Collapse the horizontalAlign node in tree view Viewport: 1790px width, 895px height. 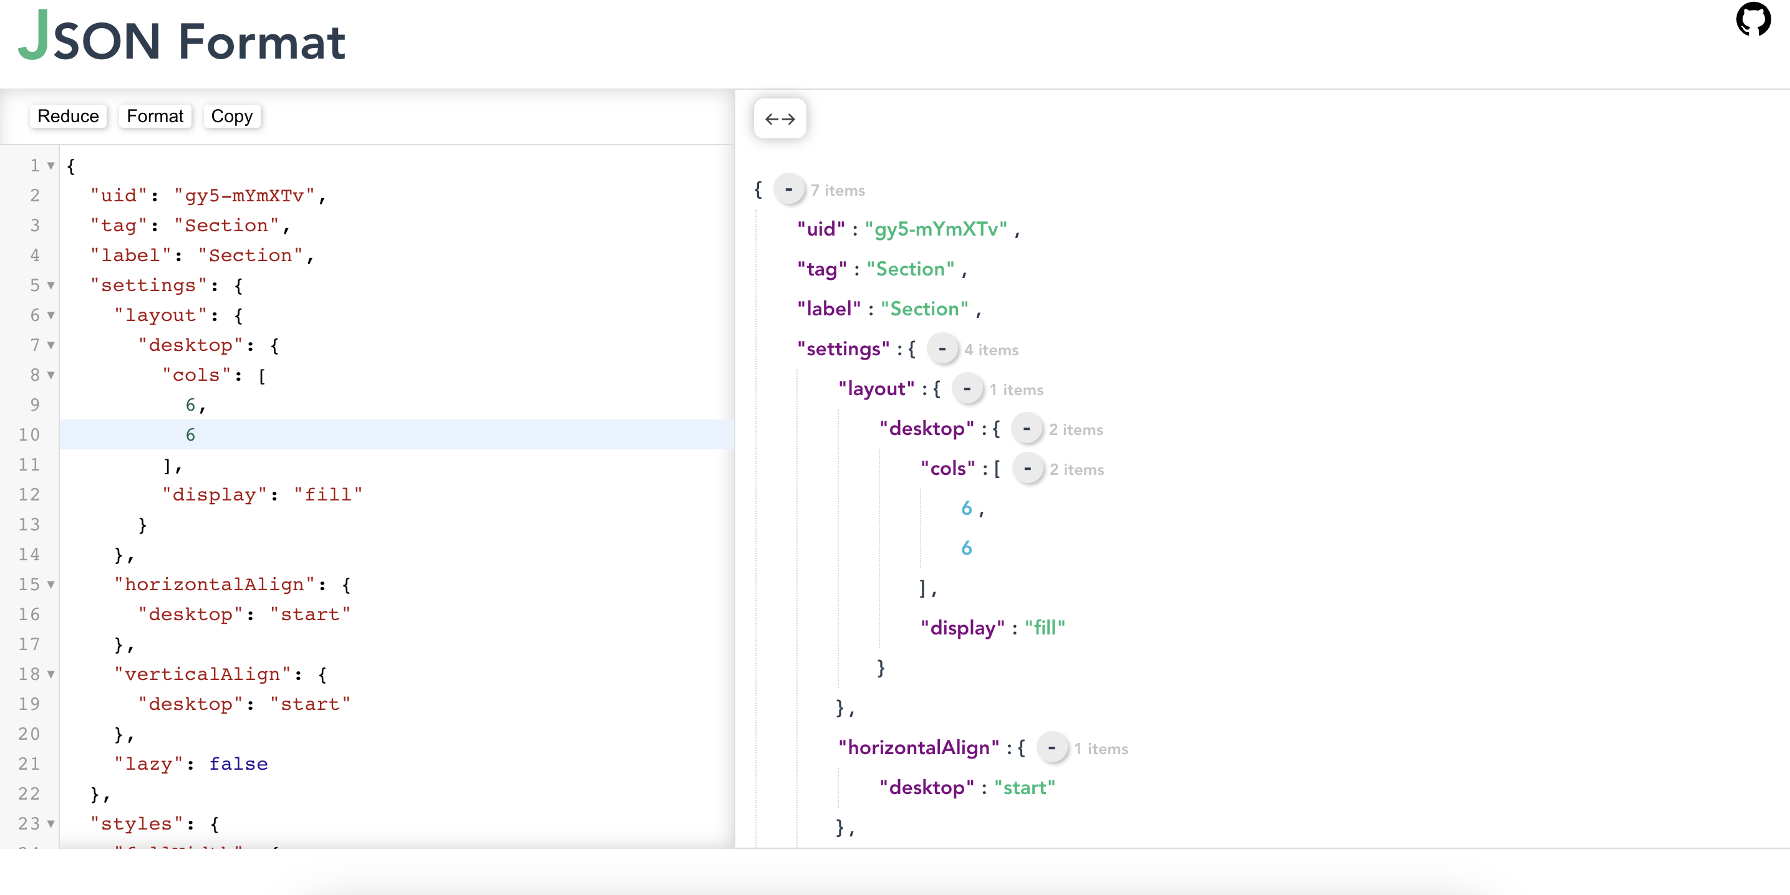pyautogui.click(x=1052, y=748)
